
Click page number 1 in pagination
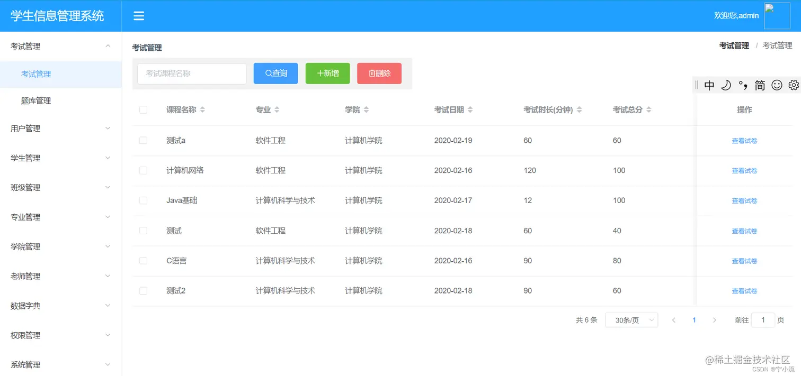click(694, 320)
